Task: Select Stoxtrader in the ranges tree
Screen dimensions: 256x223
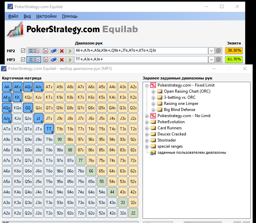Action: point(167,140)
